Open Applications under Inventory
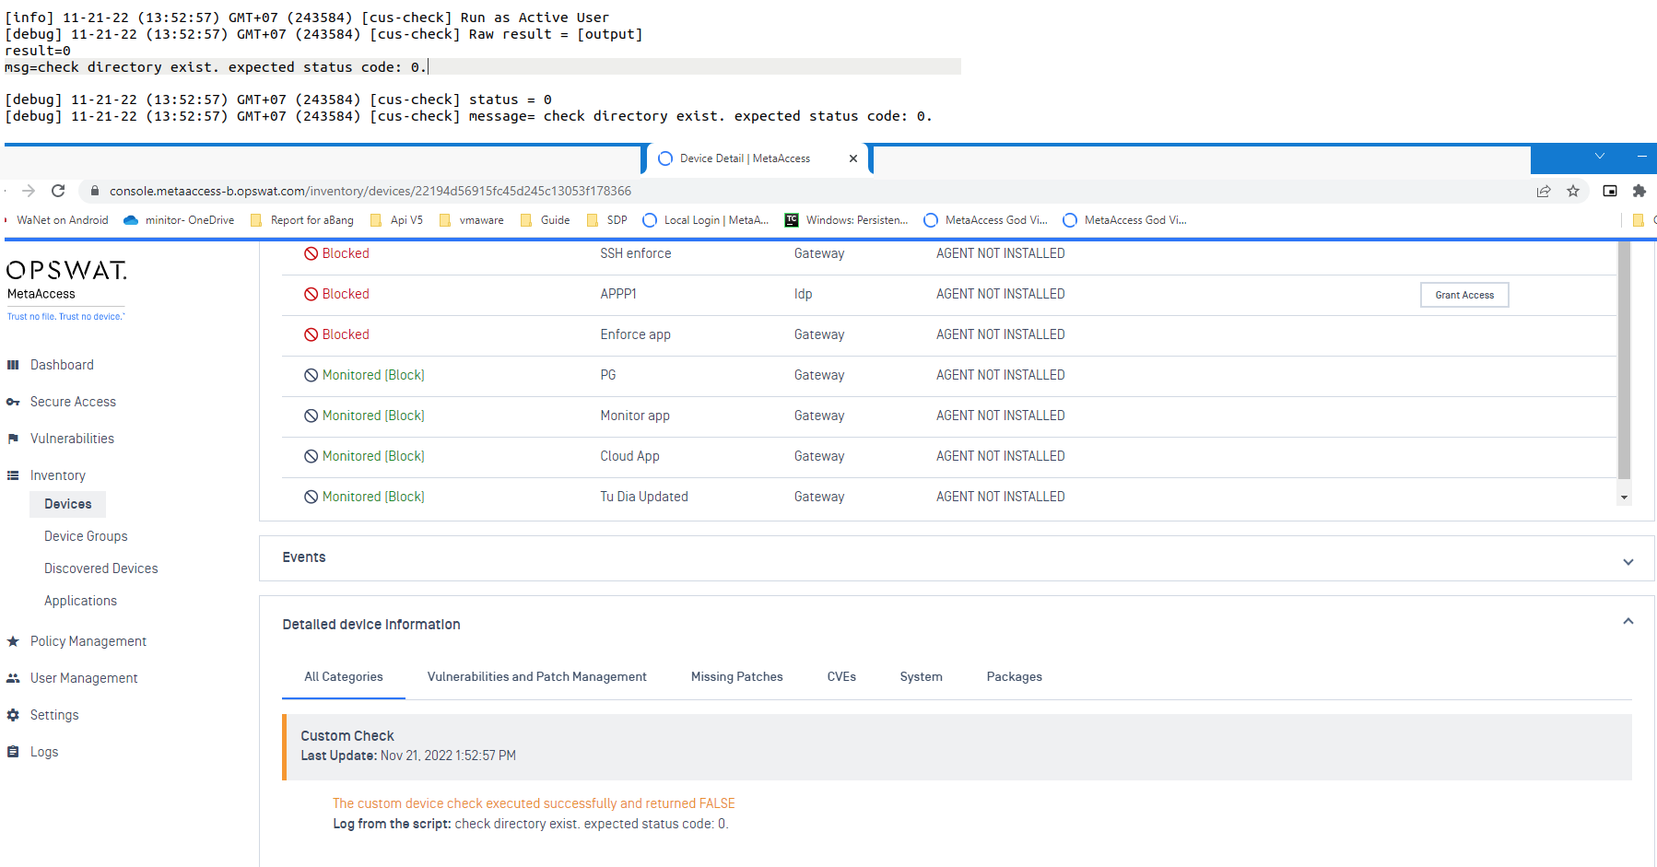Screen dimensions: 1657x867 [80, 601]
